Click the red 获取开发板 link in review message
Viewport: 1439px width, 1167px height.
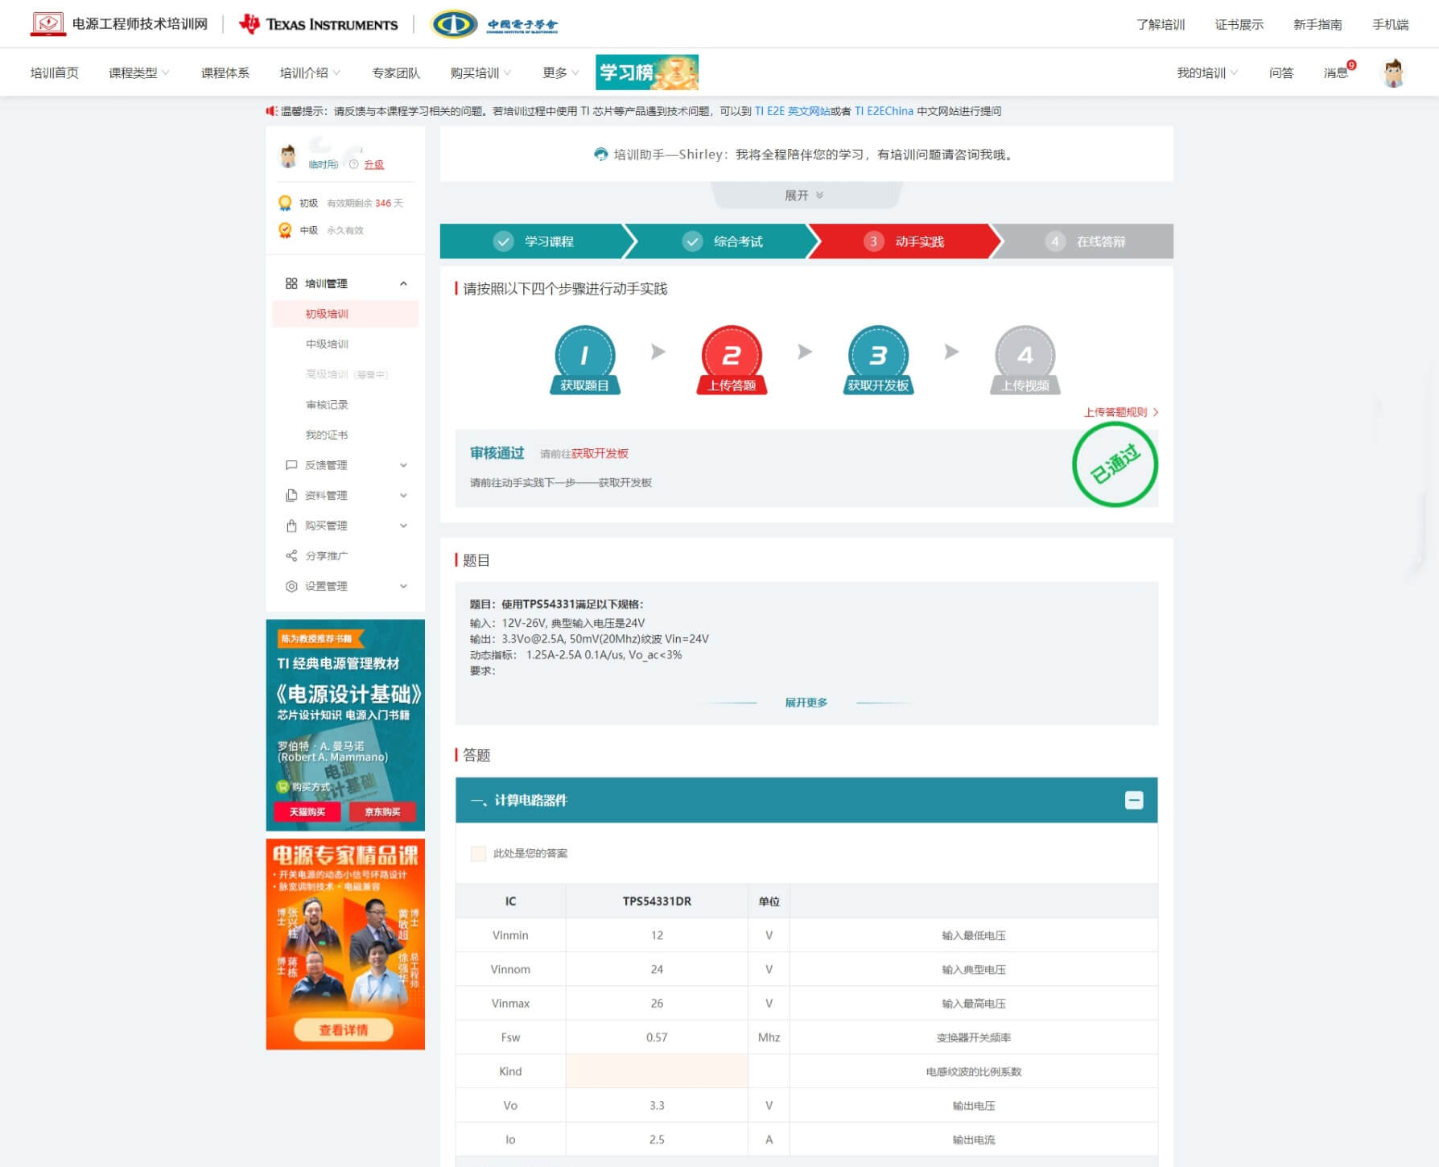[x=600, y=454]
